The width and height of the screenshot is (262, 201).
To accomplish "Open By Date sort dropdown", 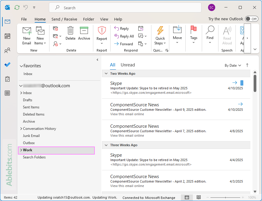I will click(x=233, y=66).
